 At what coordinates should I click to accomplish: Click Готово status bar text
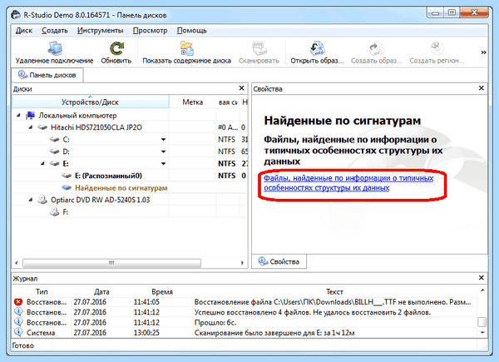point(23,345)
